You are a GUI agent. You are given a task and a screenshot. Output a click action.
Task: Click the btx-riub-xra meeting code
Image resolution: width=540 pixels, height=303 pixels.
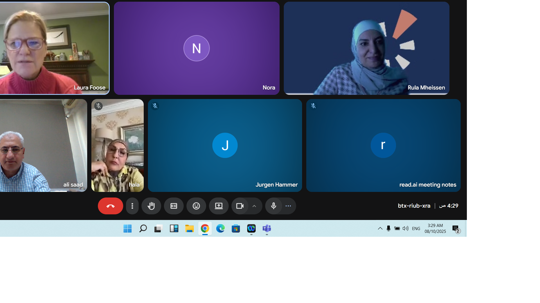pos(414,206)
